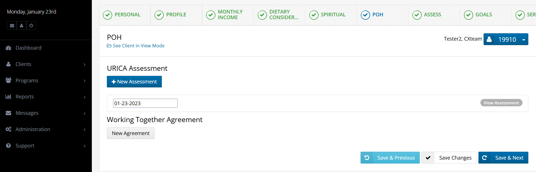Open Dashboard from the sidebar
The image size is (536, 172).
coord(28,48)
